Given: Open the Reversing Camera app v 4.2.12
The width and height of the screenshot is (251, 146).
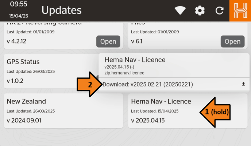Looking at the screenshot, I should click(x=108, y=41).
